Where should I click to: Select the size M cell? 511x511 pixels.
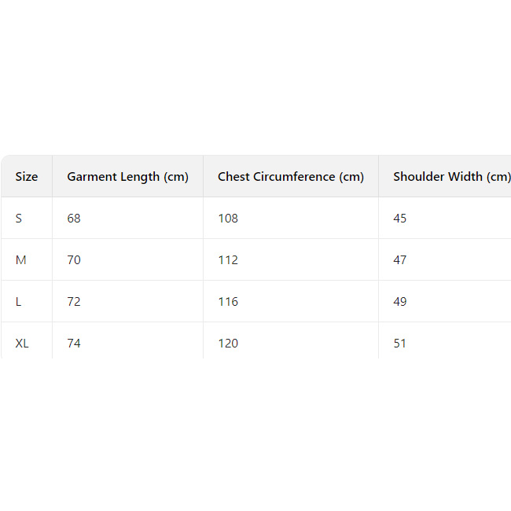tap(20, 260)
